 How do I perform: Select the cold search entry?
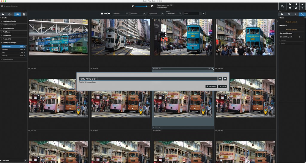(x=12, y=52)
